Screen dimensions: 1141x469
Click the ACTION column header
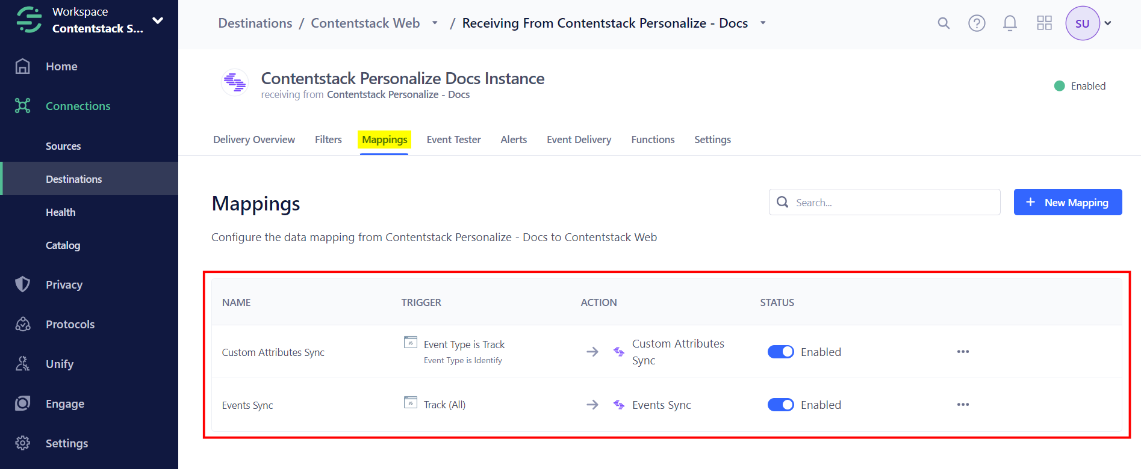tap(598, 302)
